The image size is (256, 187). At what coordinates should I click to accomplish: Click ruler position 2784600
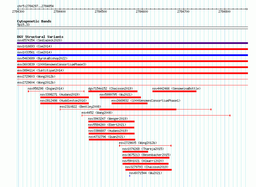click(142, 11)
